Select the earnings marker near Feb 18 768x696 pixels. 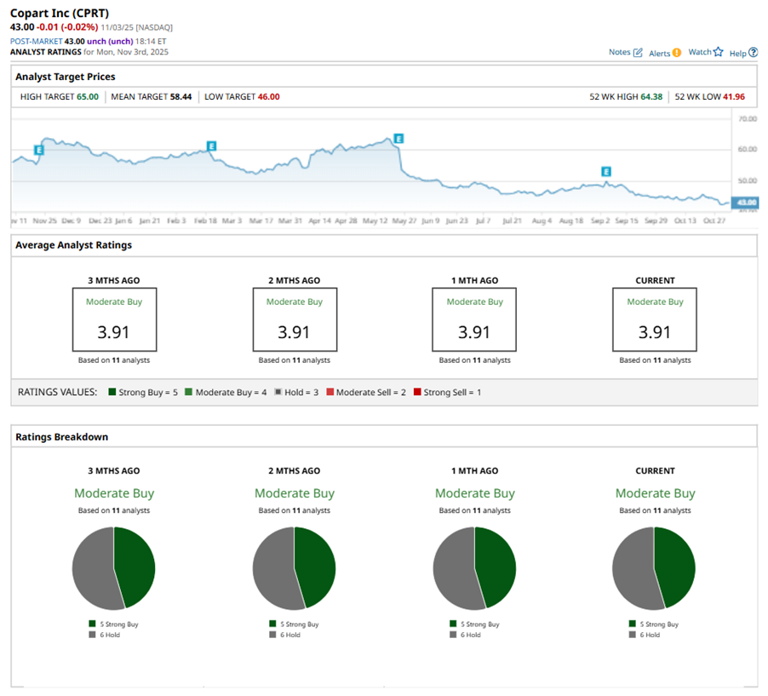[211, 146]
